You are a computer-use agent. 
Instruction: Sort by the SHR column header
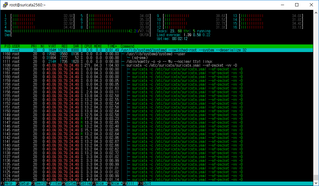coord(76,46)
